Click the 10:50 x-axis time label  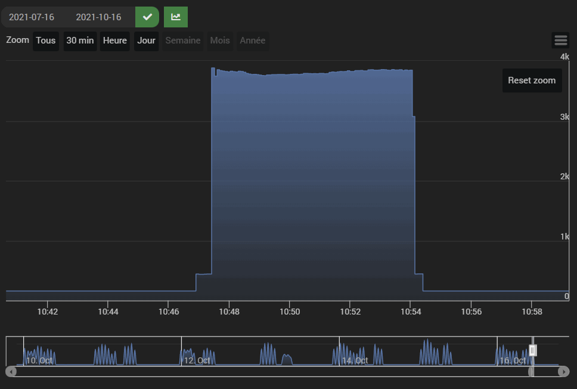(x=290, y=312)
